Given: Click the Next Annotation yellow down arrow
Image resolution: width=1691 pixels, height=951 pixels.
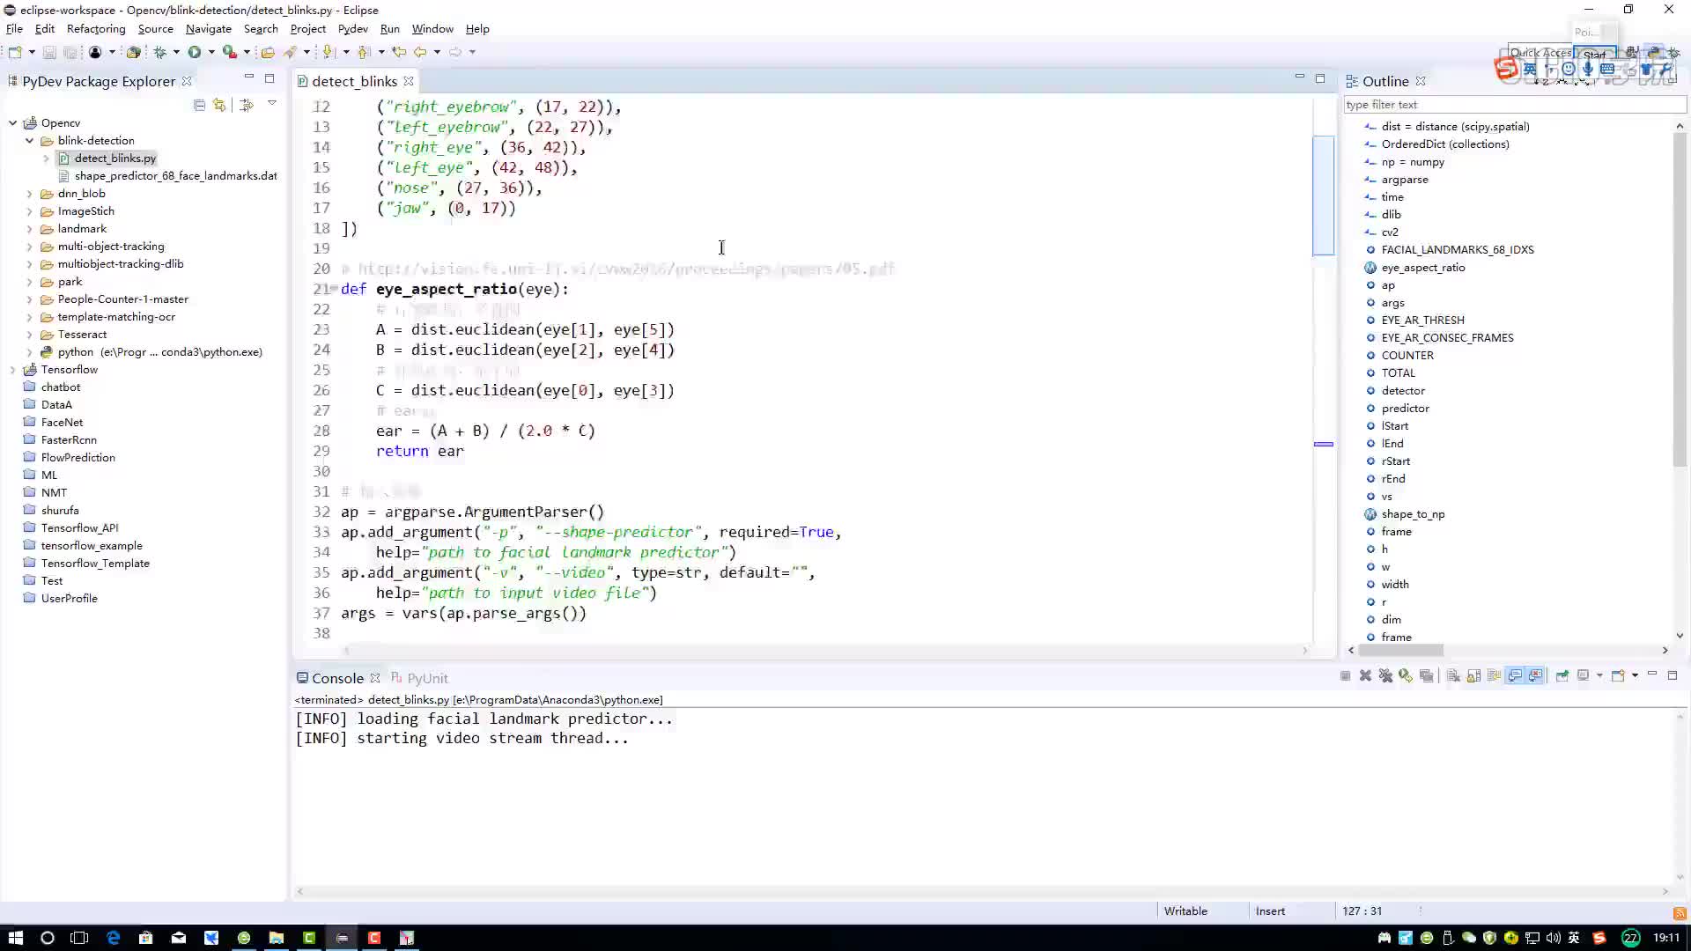Looking at the screenshot, I should tap(329, 52).
